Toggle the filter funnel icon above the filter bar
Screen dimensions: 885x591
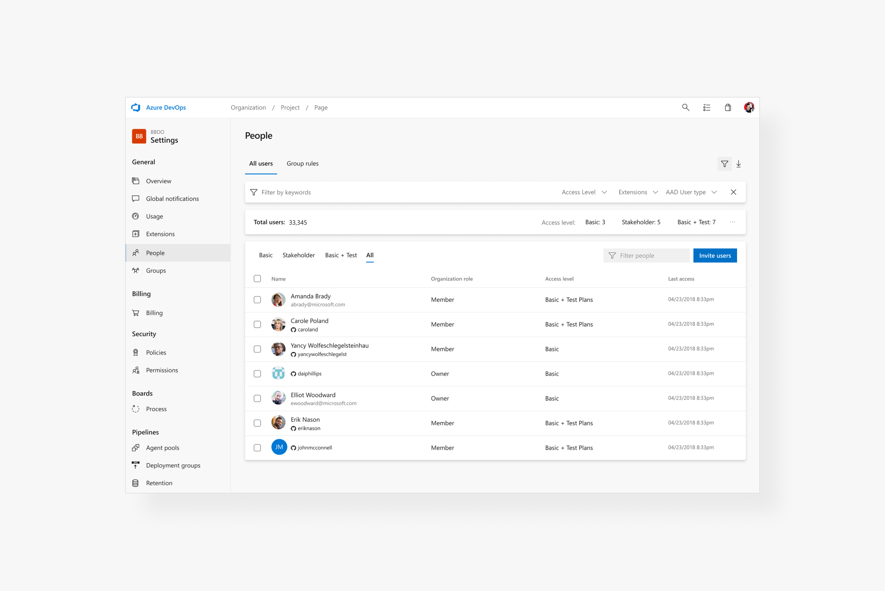(724, 163)
